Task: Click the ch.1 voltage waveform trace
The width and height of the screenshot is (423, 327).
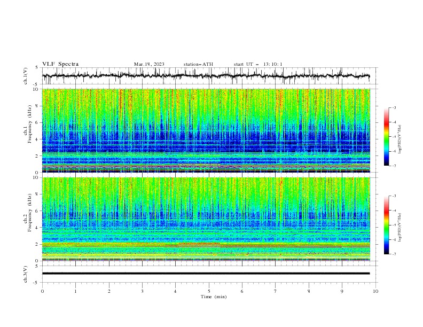Action: coord(206,76)
